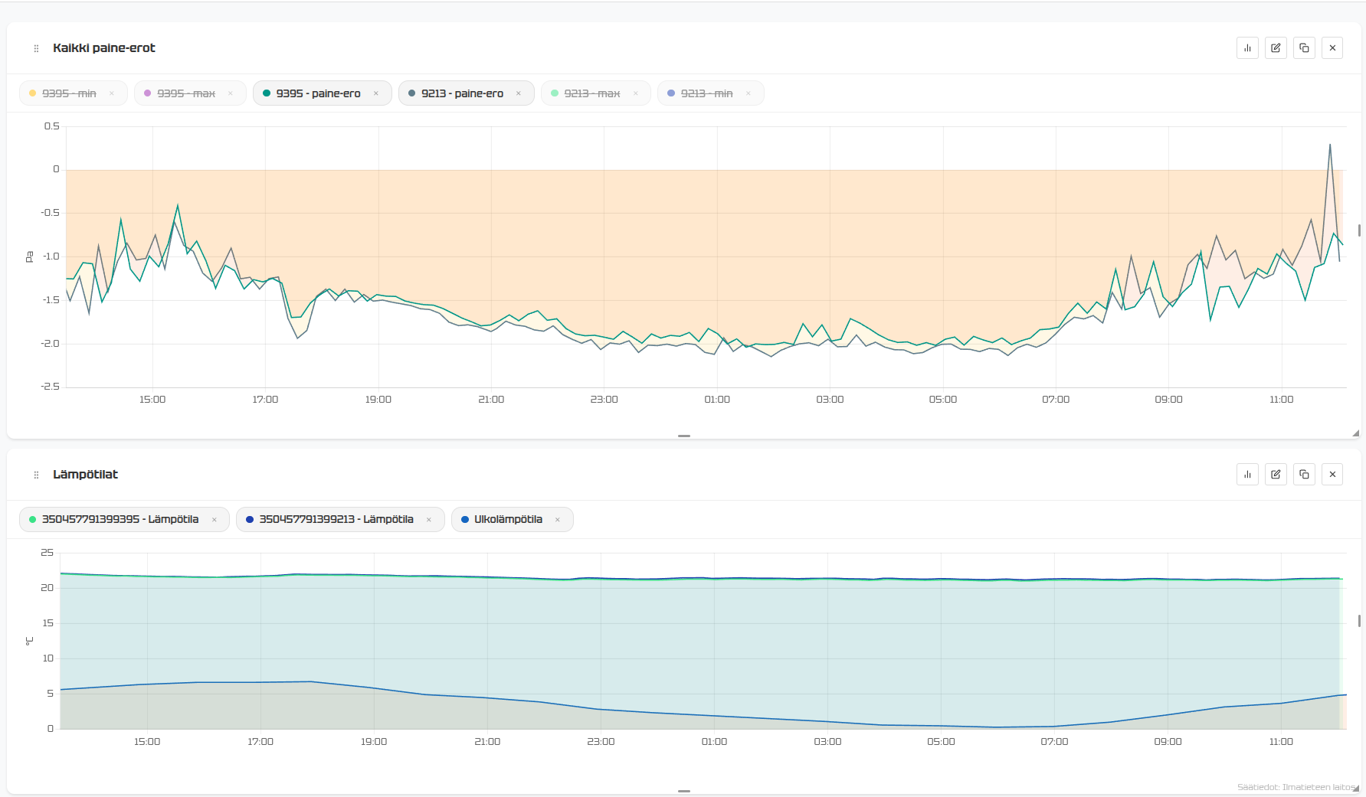Click Pa axis label on pressure chart
Viewport: 1366px width, 797px height.
(x=29, y=256)
